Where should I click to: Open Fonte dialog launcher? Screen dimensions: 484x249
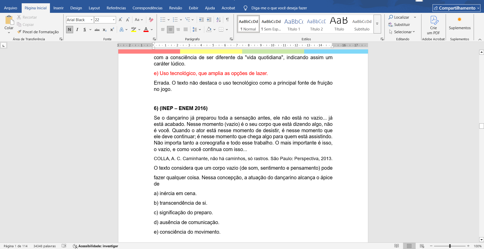(x=154, y=39)
